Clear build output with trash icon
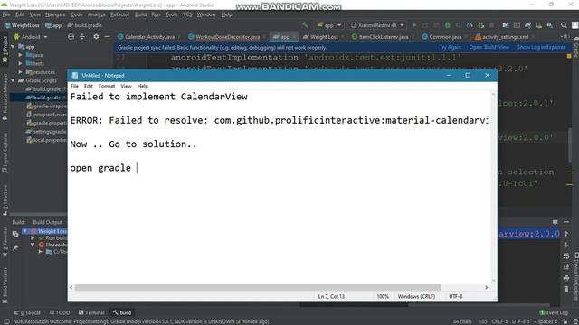Image resolution: width=579 pixels, height=325 pixels. pyautogui.click(x=566, y=289)
